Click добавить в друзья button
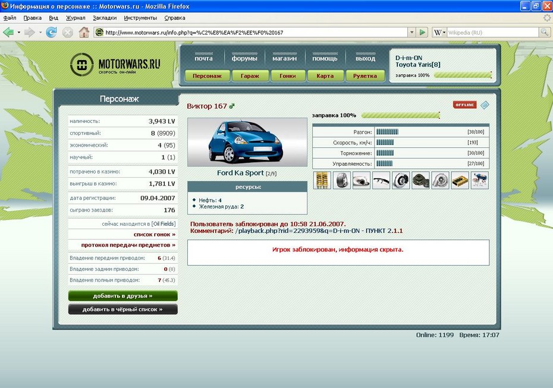 tap(122, 296)
